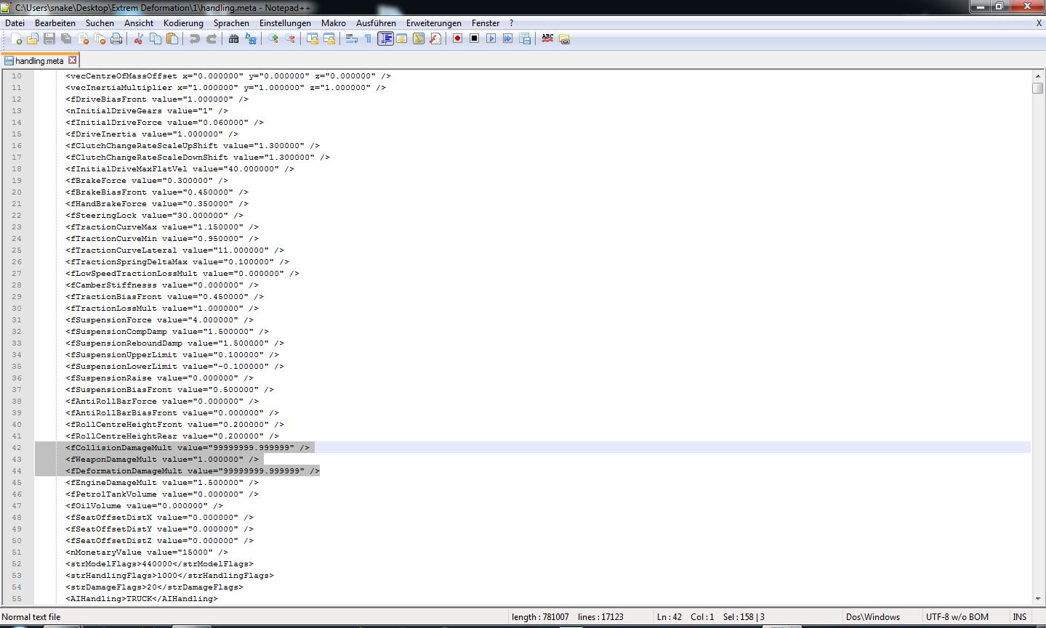
Task: Toggle the Show all characters pilcrow icon
Action: [x=368, y=39]
